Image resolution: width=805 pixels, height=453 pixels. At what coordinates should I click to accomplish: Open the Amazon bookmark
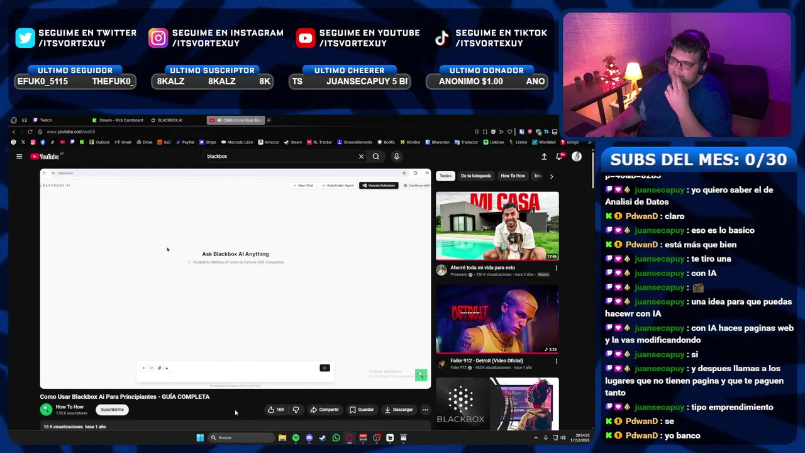(x=269, y=142)
